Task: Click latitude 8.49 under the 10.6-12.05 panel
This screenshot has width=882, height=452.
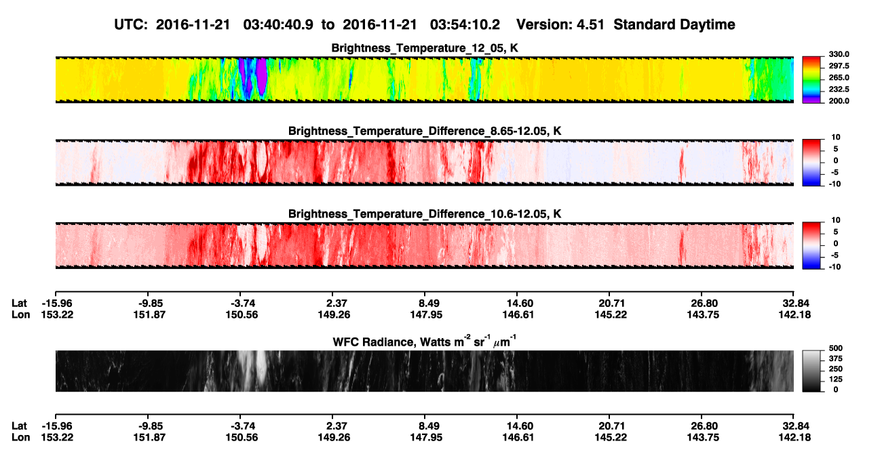Action: coord(425,304)
